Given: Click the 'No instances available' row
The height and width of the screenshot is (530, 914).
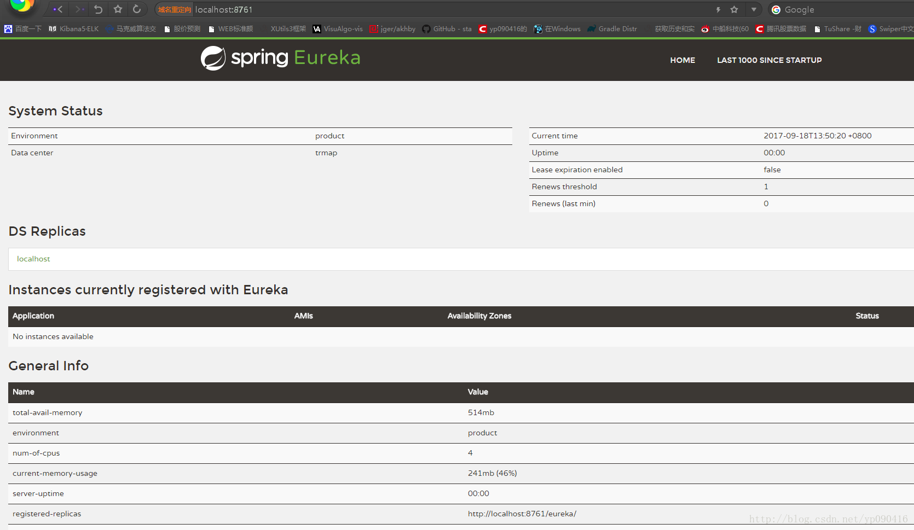Looking at the screenshot, I should point(461,337).
